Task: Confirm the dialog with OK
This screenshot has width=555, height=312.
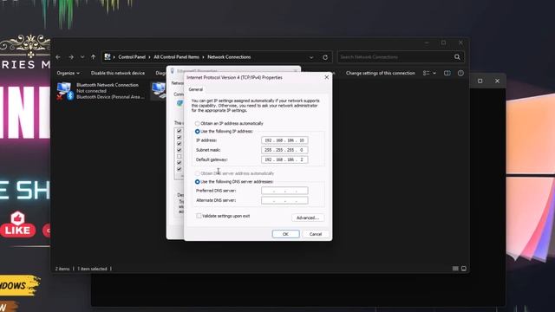Action: coord(285,234)
